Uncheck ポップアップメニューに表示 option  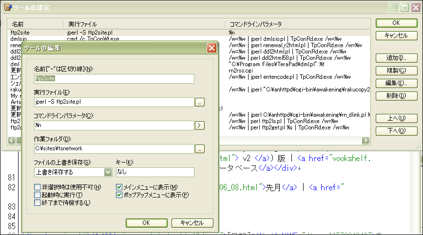(x=119, y=195)
